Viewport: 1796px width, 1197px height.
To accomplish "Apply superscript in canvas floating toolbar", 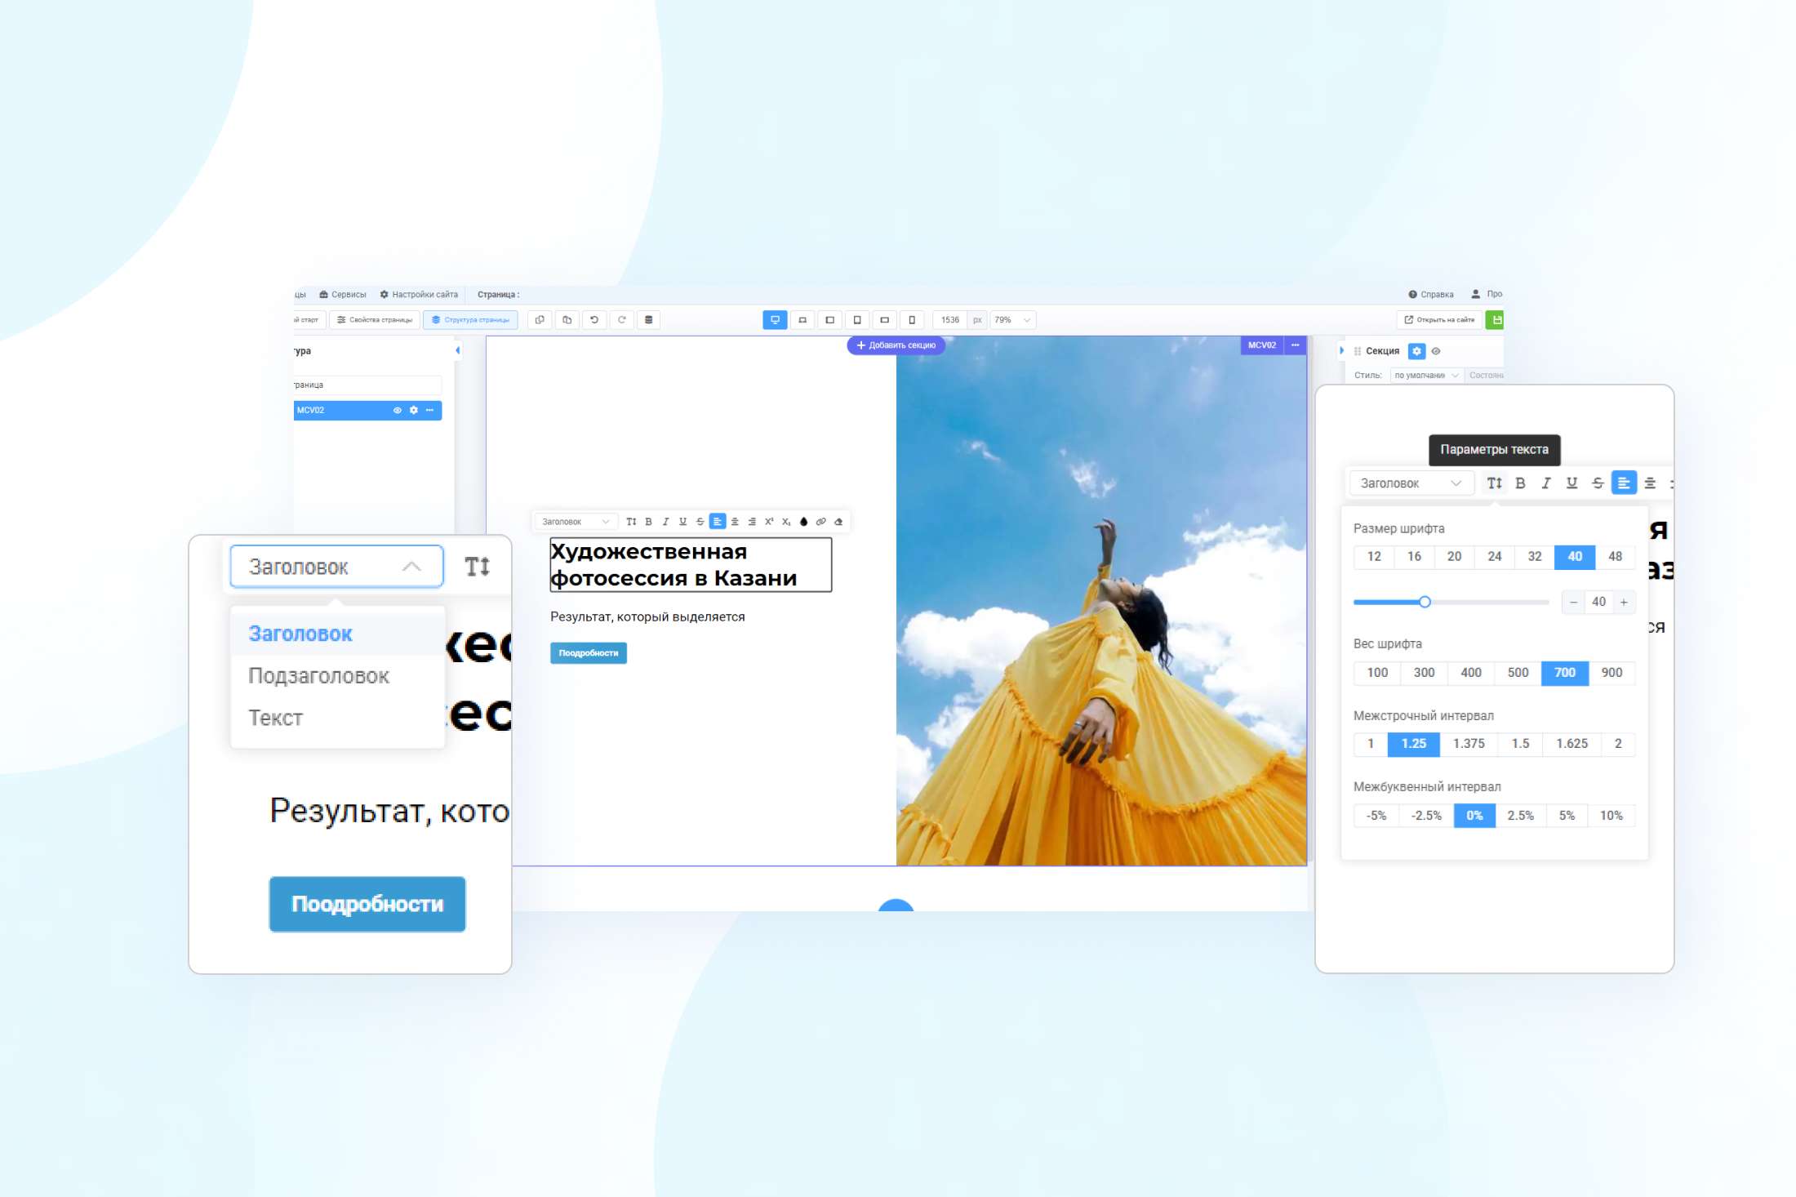I will pyautogui.click(x=769, y=522).
